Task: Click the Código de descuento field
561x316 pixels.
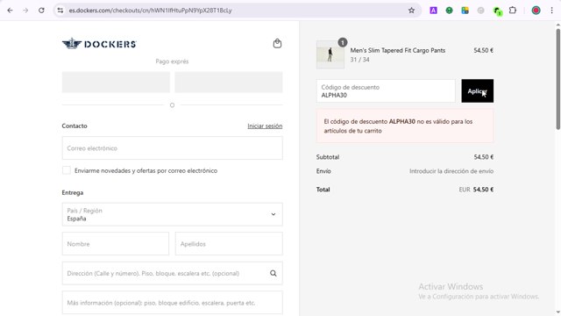Action: coord(386,90)
